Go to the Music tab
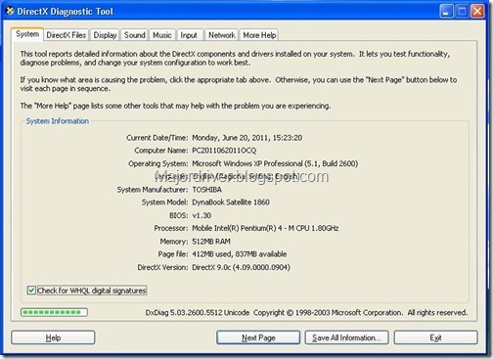The width and height of the screenshot is (493, 359). [x=162, y=35]
